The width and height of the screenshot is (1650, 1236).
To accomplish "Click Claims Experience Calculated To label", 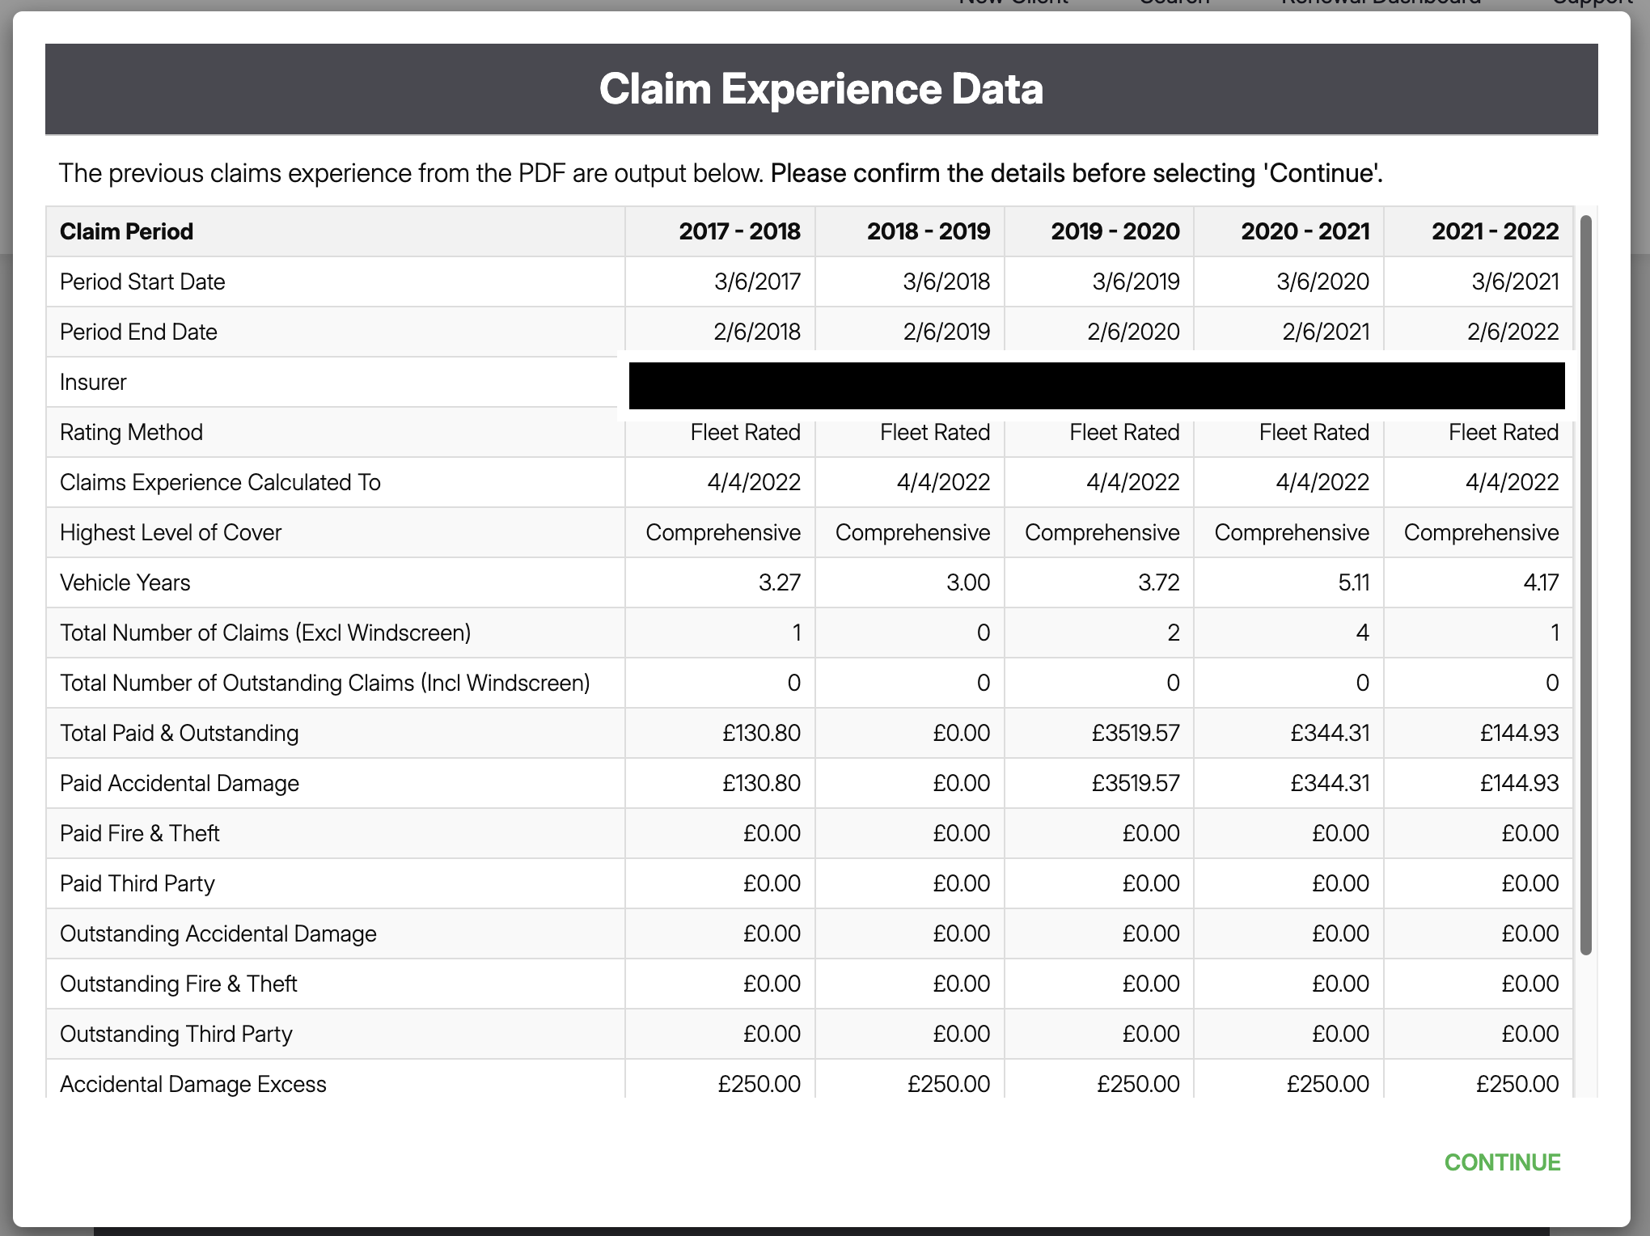I will 220,482.
